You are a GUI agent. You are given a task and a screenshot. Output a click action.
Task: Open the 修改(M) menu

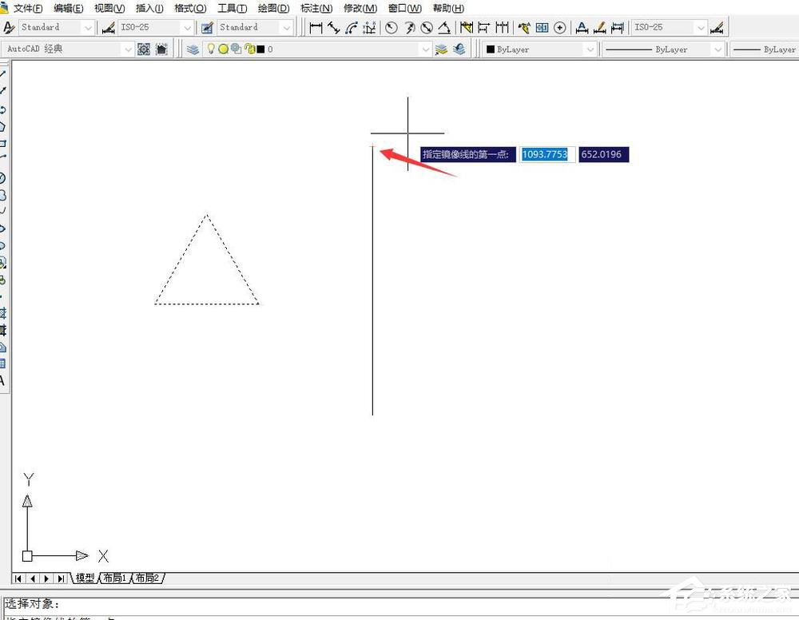[360, 8]
